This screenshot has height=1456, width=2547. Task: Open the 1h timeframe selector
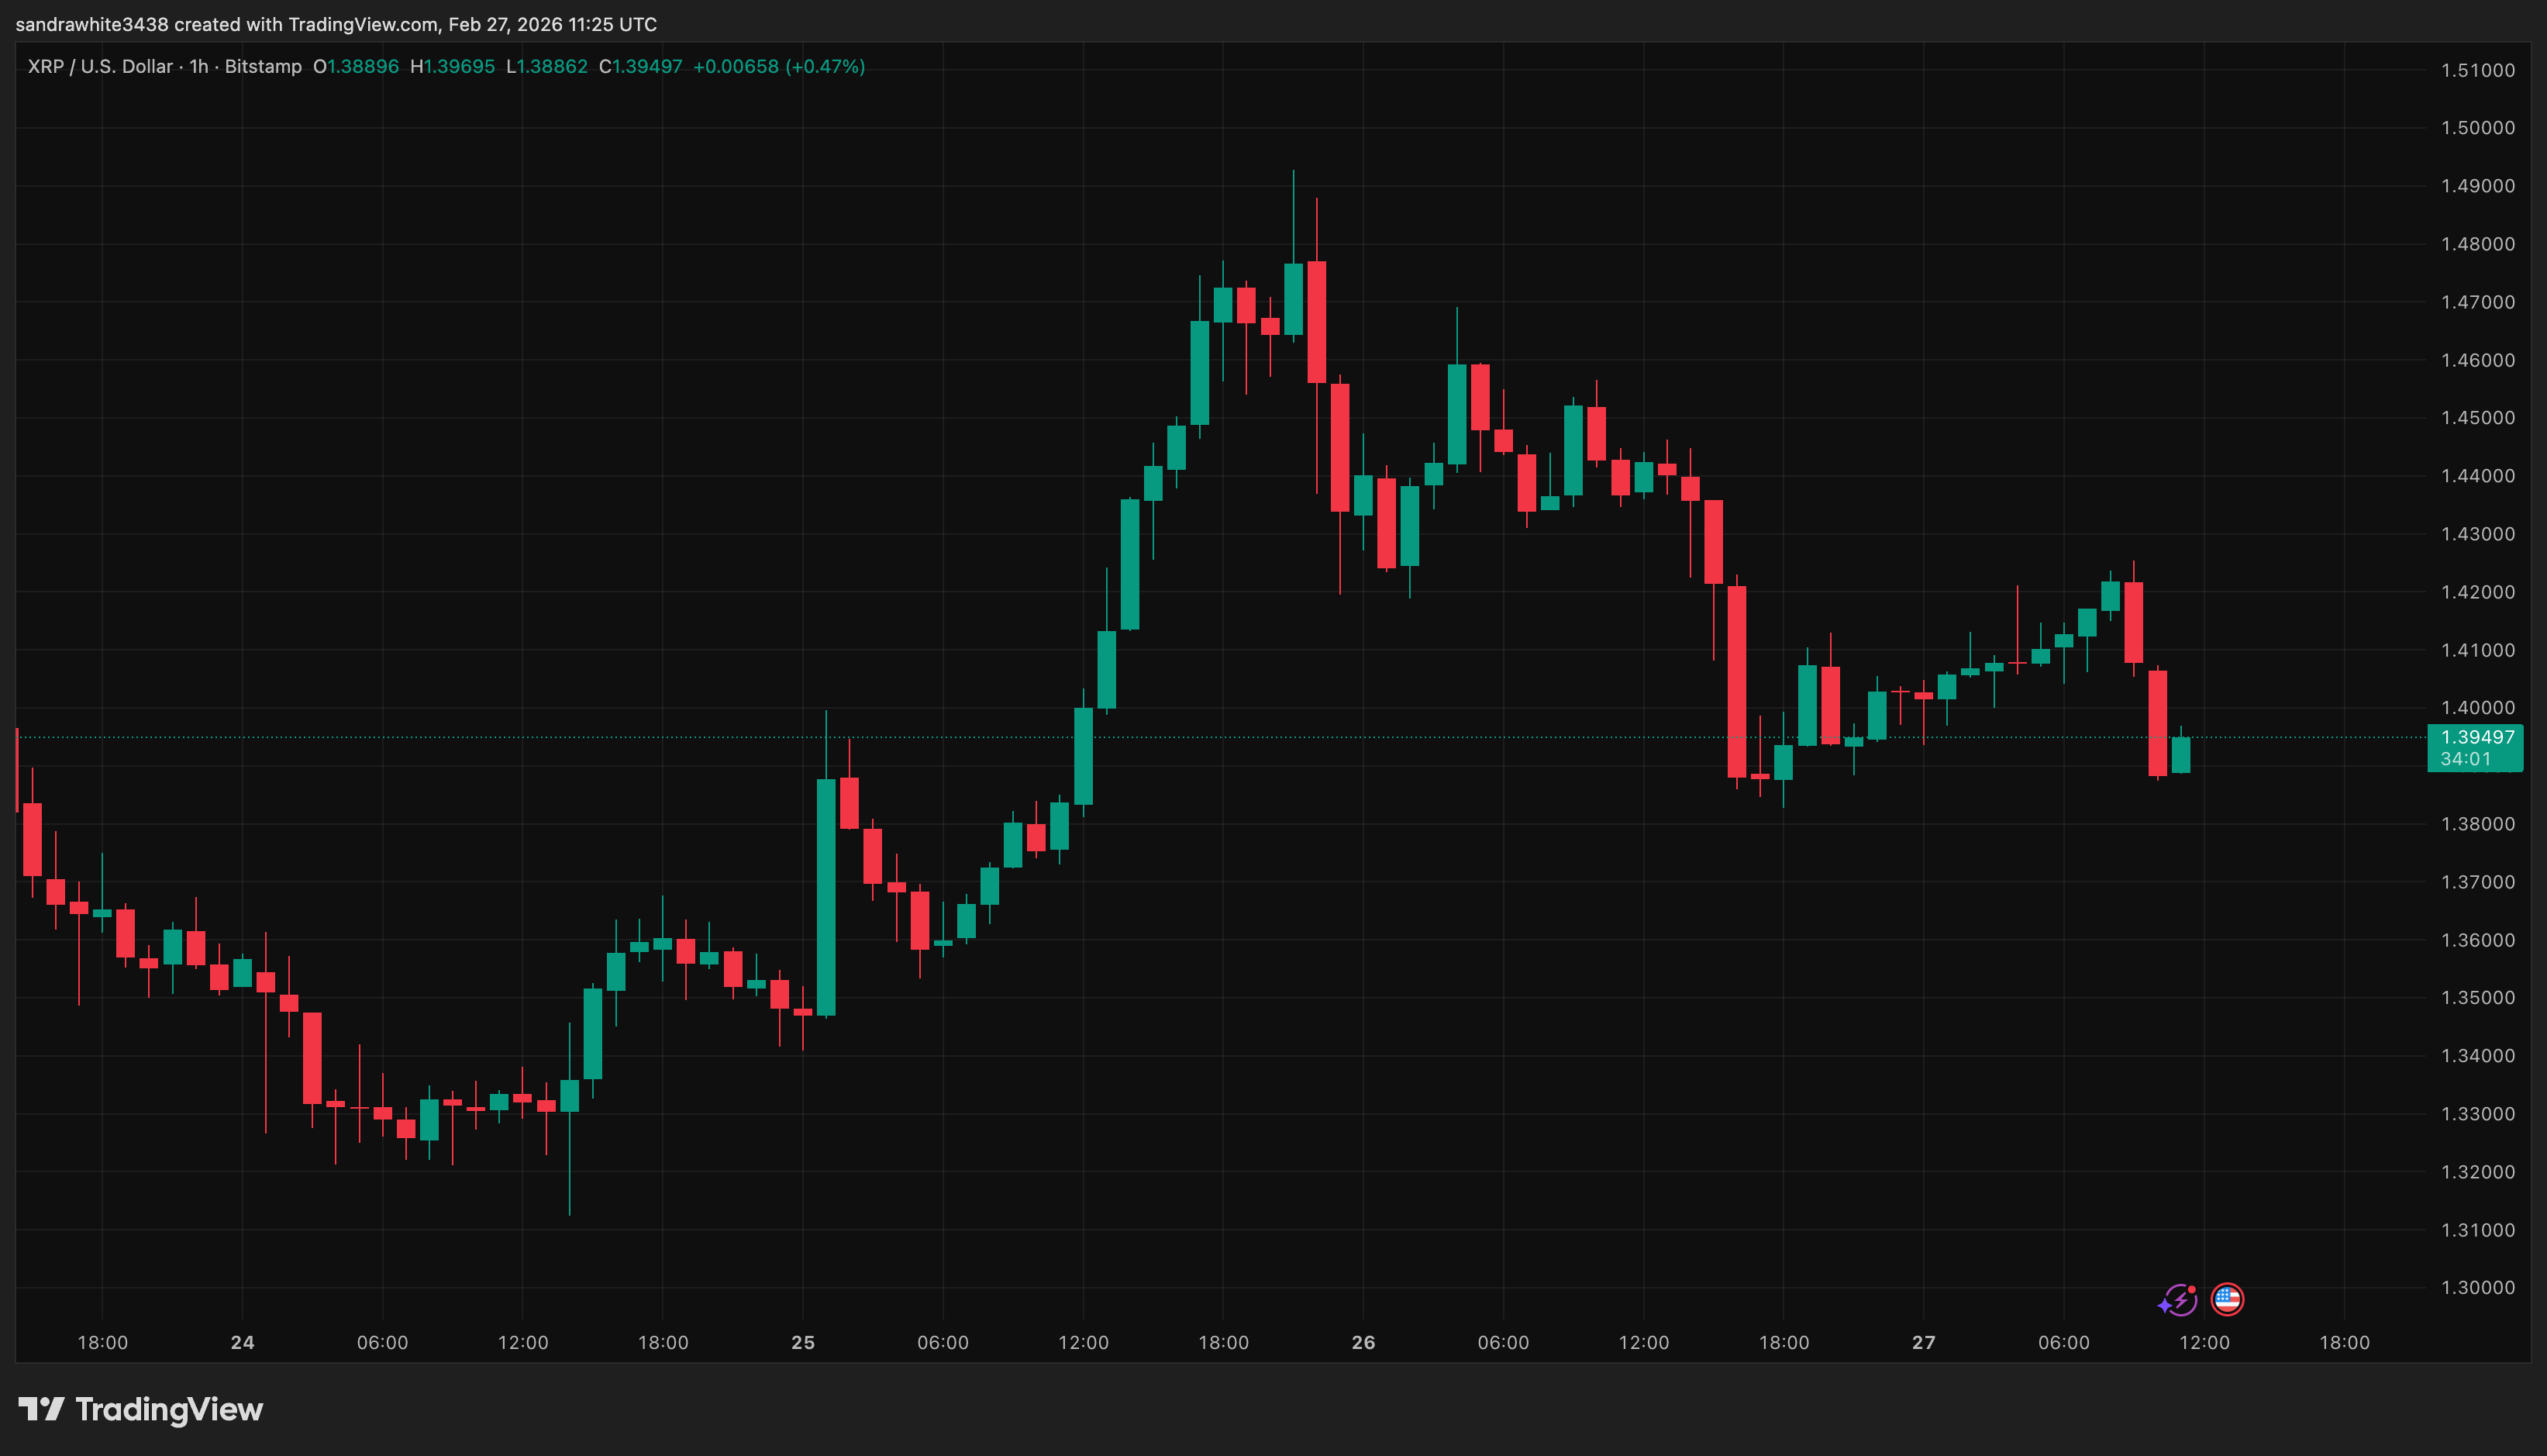(197, 66)
